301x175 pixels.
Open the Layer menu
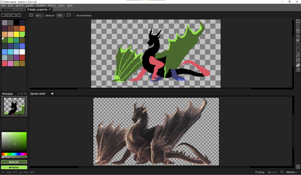[x=30, y=5]
